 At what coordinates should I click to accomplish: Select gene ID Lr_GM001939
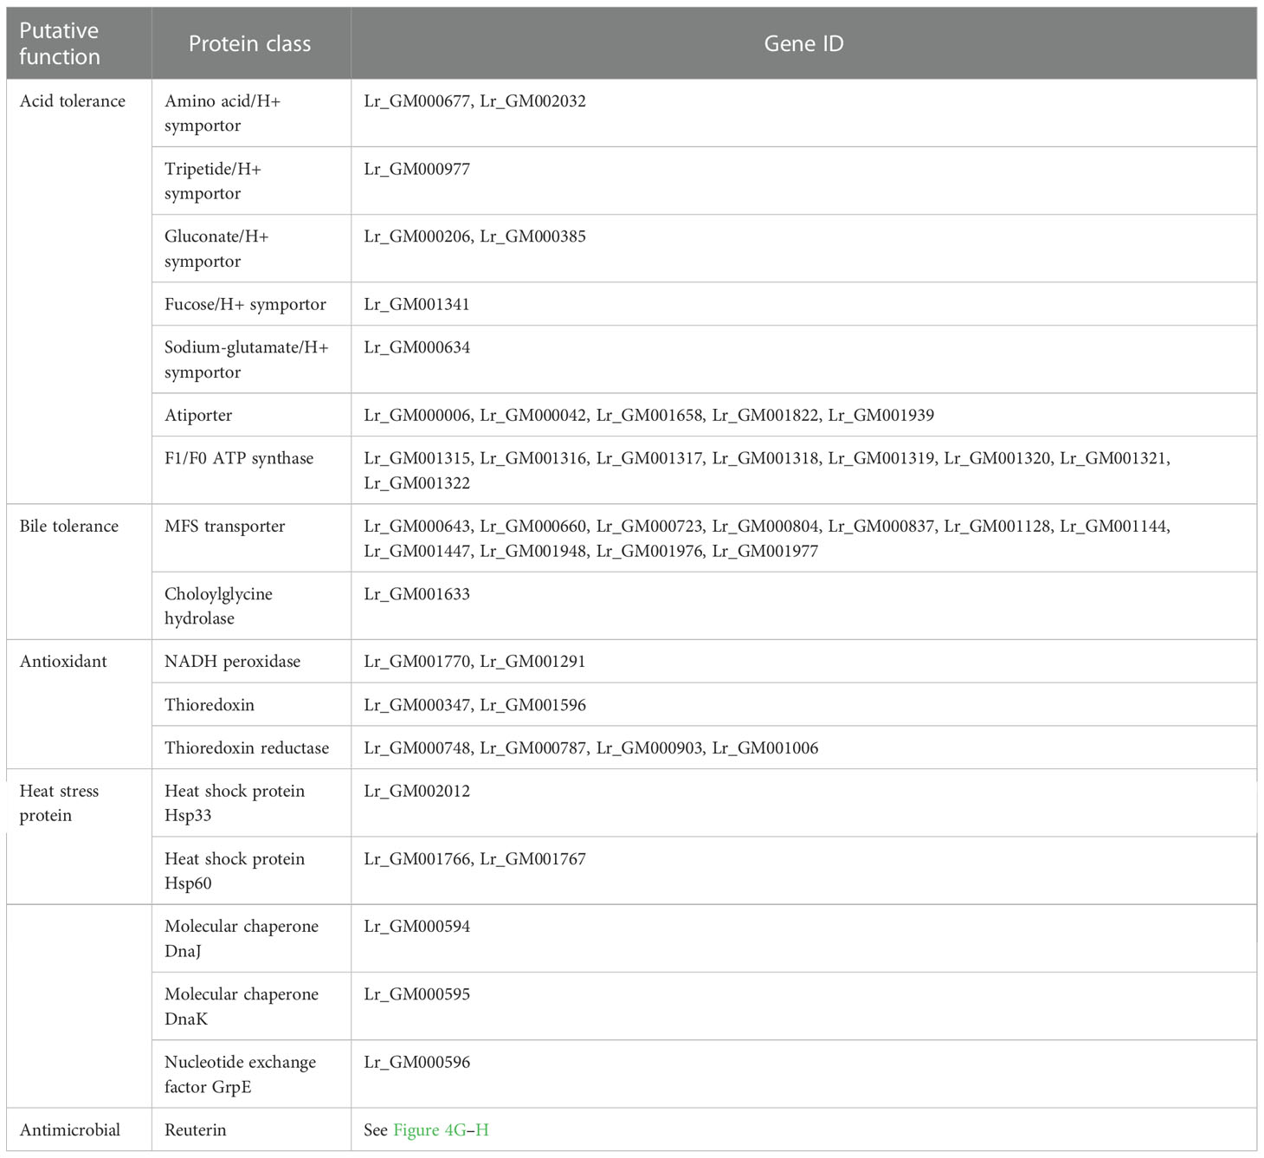click(881, 415)
